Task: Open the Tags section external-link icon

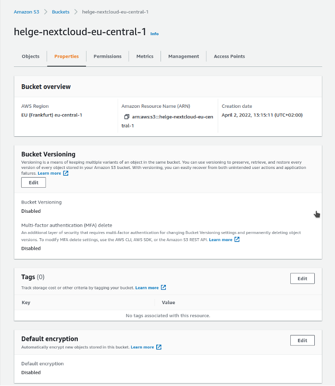Action: [163, 287]
